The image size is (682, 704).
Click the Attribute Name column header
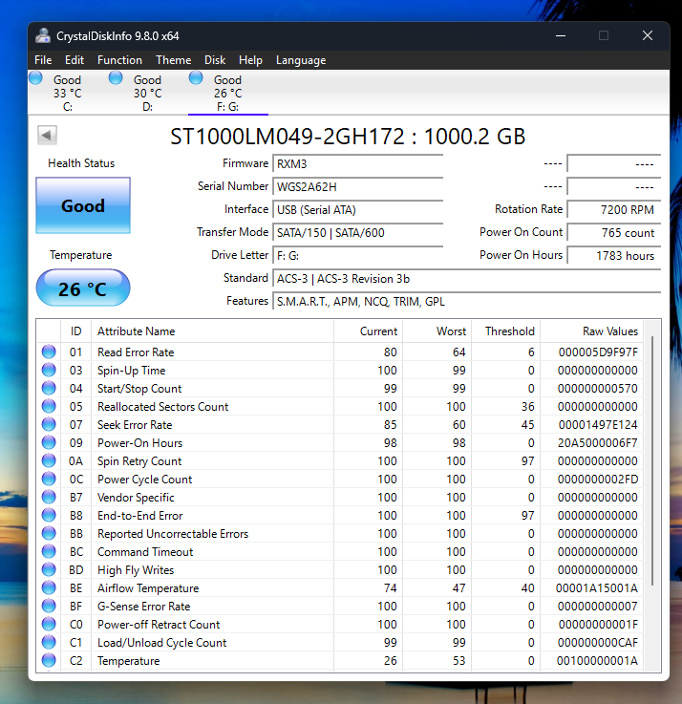tap(212, 331)
